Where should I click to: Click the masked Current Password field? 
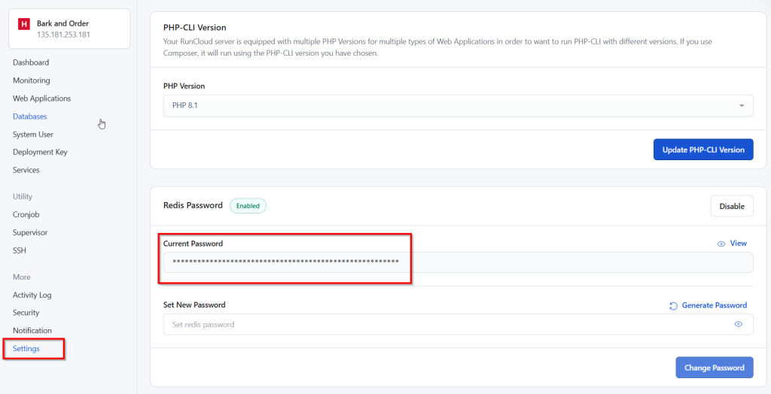pyautogui.click(x=459, y=262)
